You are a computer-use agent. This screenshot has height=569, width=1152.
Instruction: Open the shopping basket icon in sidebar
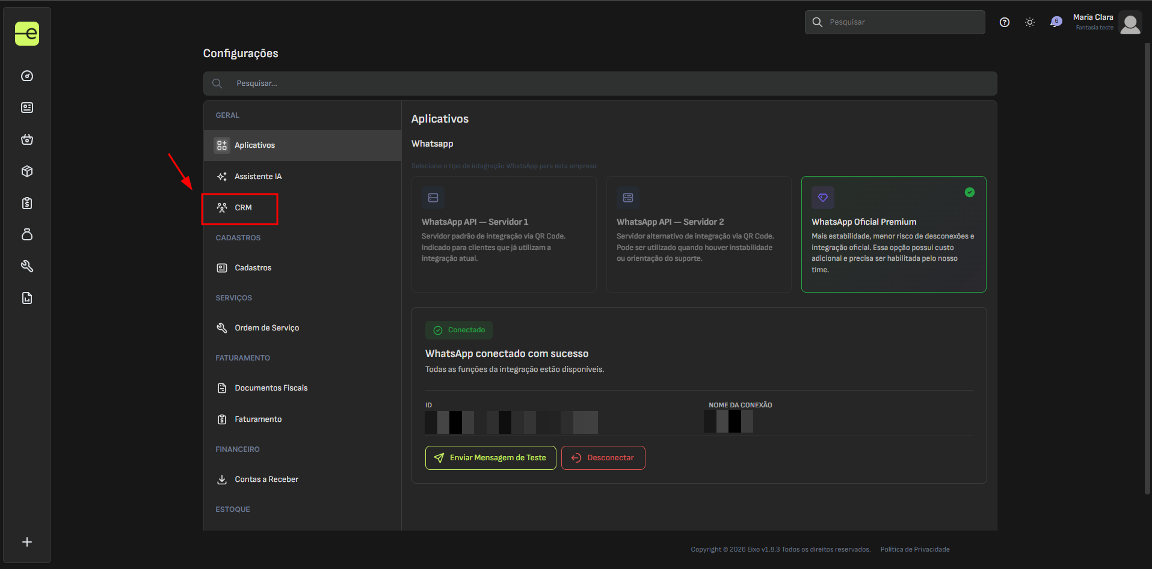point(27,139)
